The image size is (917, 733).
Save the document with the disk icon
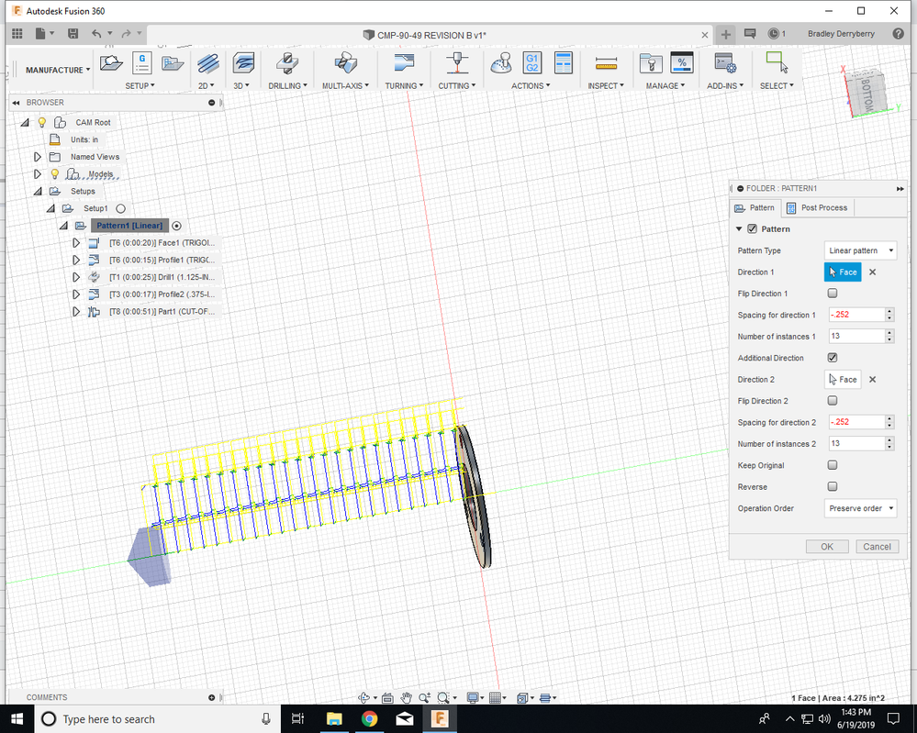(x=73, y=34)
